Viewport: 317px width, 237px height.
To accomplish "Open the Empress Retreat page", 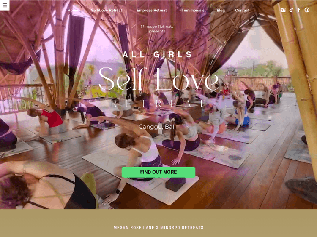I will tap(152, 10).
